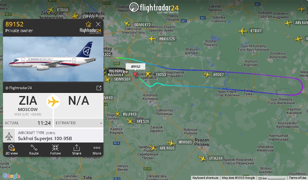Select aircraft ETD67 on the map
This screenshot has width=308, height=180.
coord(243,31)
